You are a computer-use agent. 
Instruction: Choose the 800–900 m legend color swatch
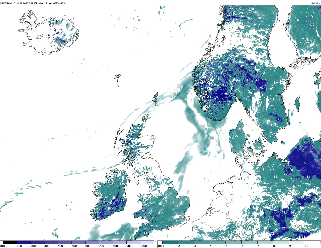120,242
